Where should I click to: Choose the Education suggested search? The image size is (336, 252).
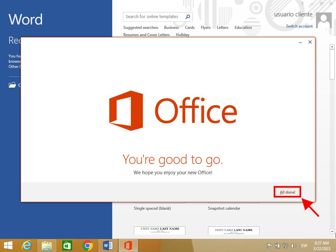(243, 28)
